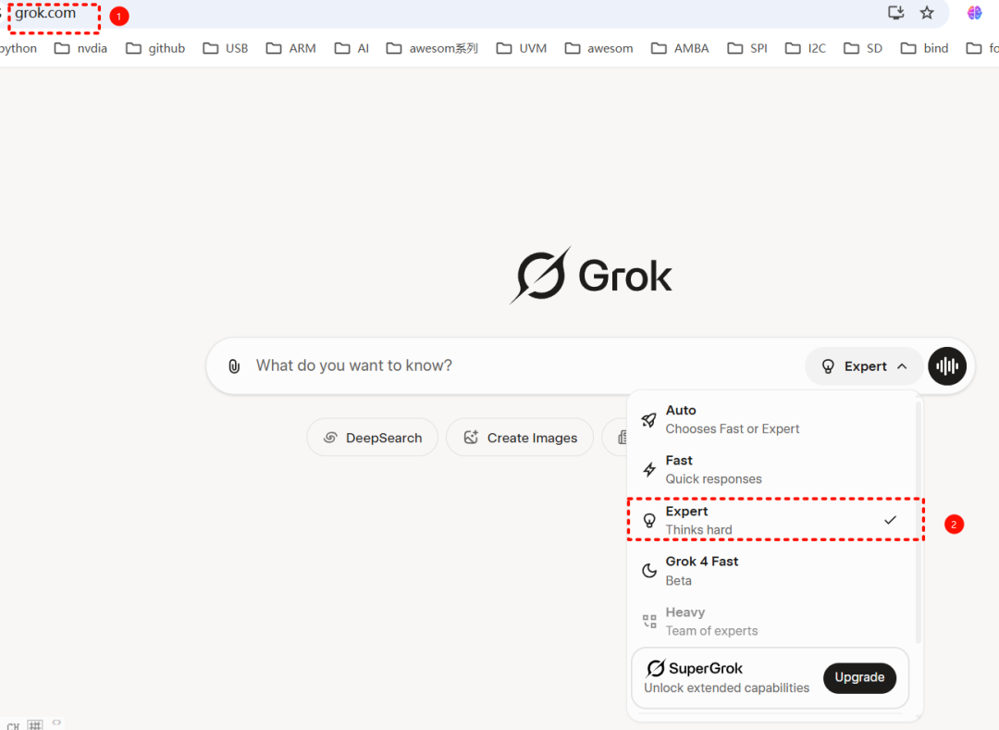The image size is (999, 730).
Task: Open the ARM bookmark folder
Action: click(291, 48)
